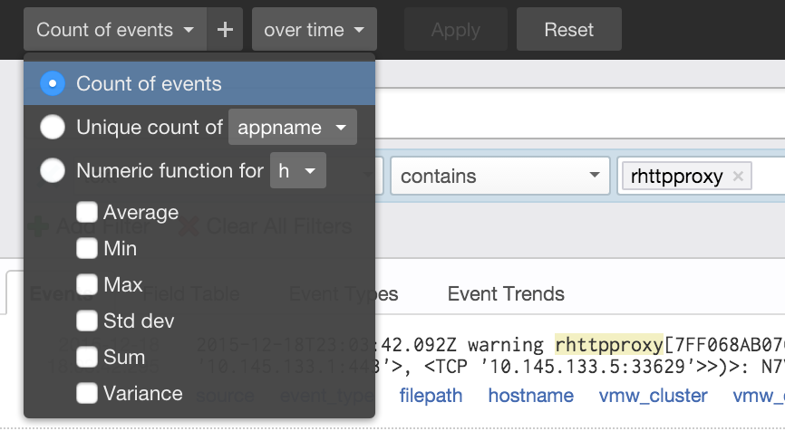Image resolution: width=785 pixels, height=431 pixels.
Task: Expand the contains operator dropdown
Action: click(x=499, y=177)
